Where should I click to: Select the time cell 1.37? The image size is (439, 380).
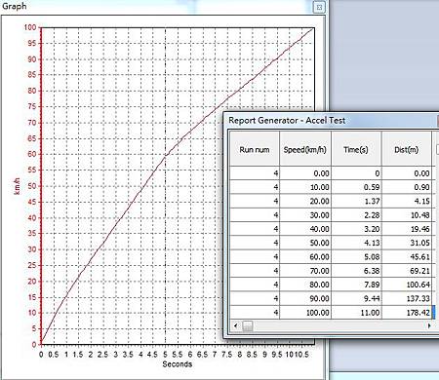pyautogui.click(x=356, y=201)
